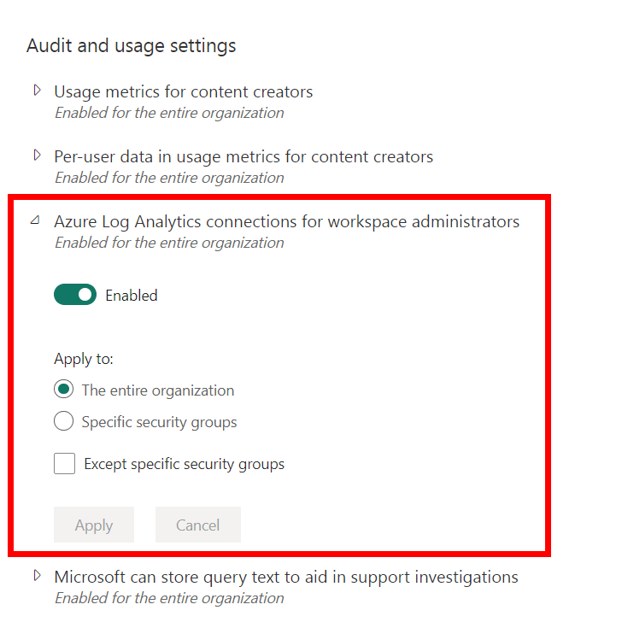Image resolution: width=622 pixels, height=622 pixels.
Task: Click the Enabled label beside the toggle
Action: click(x=132, y=296)
